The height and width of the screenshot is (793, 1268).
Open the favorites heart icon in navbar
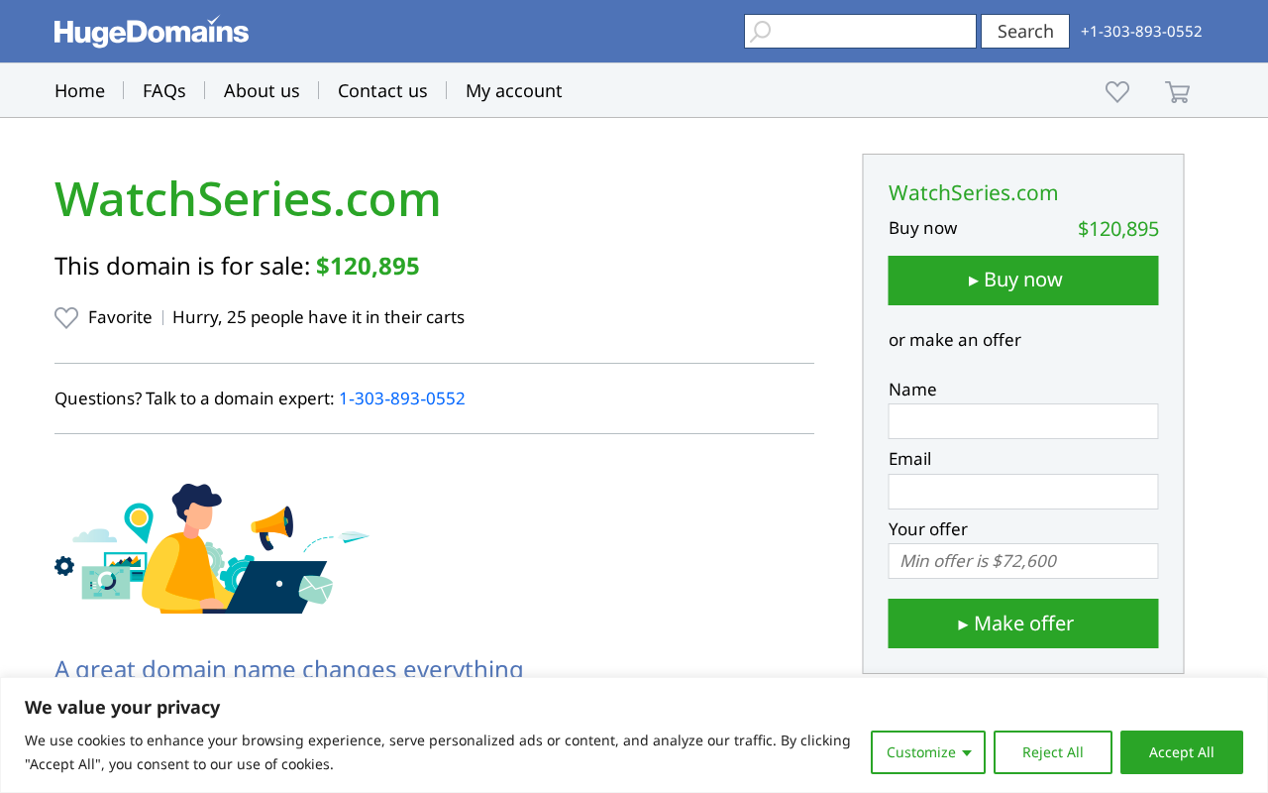[1117, 91]
